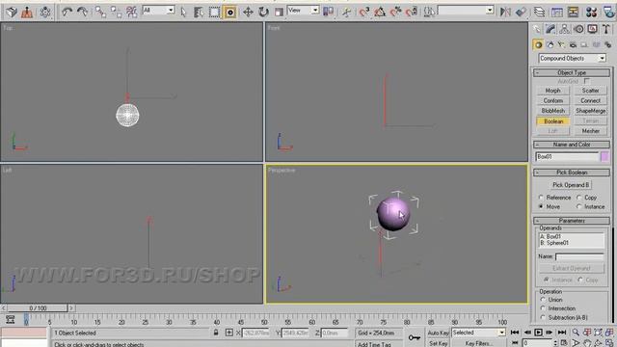Image resolution: width=617 pixels, height=347 pixels.
Task: Collapse the Object Type rollout
Action: 572,73
